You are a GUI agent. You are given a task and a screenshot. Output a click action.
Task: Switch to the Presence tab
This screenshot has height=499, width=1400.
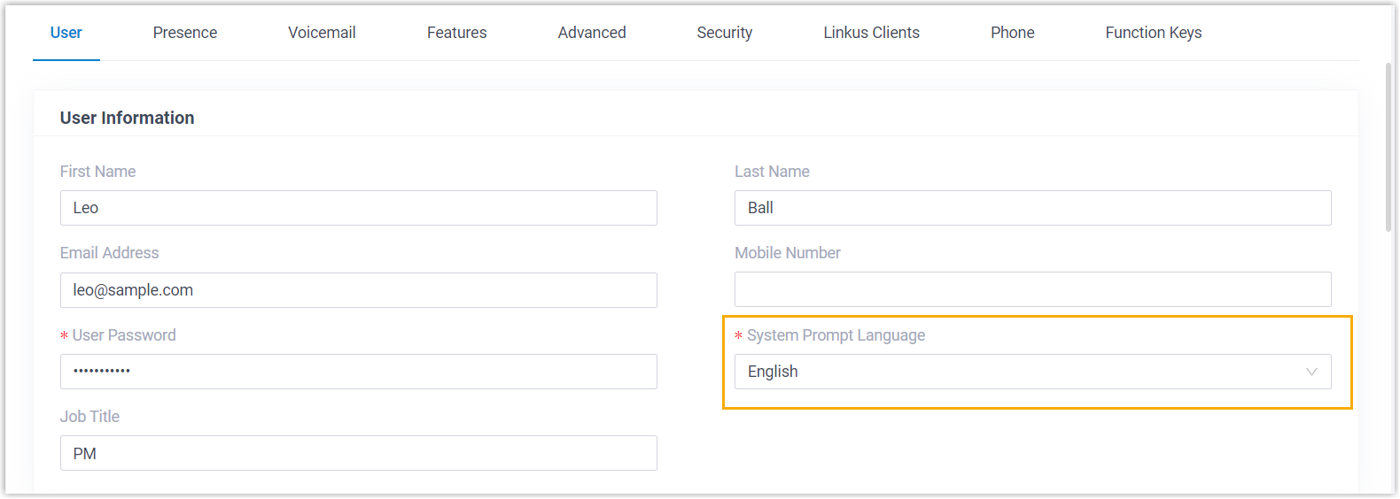(x=184, y=33)
